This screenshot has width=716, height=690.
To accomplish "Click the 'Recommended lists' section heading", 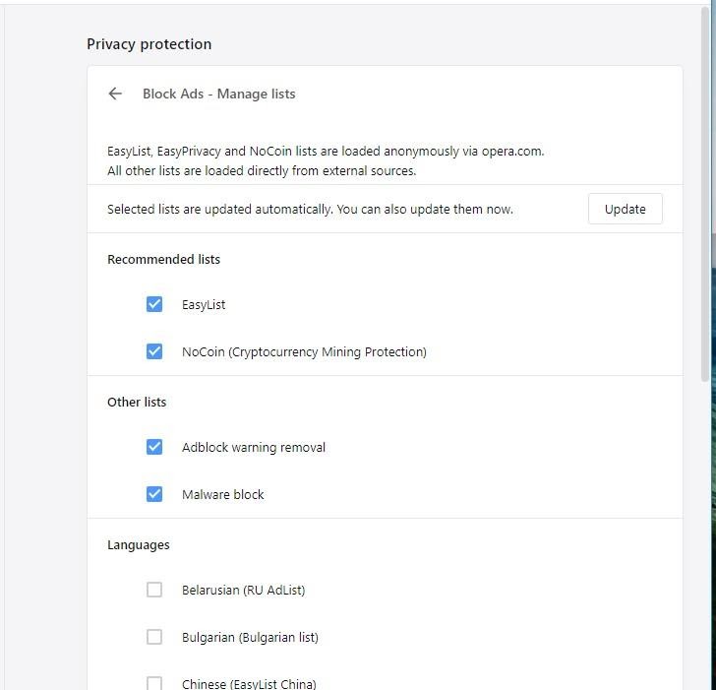I will (x=163, y=259).
